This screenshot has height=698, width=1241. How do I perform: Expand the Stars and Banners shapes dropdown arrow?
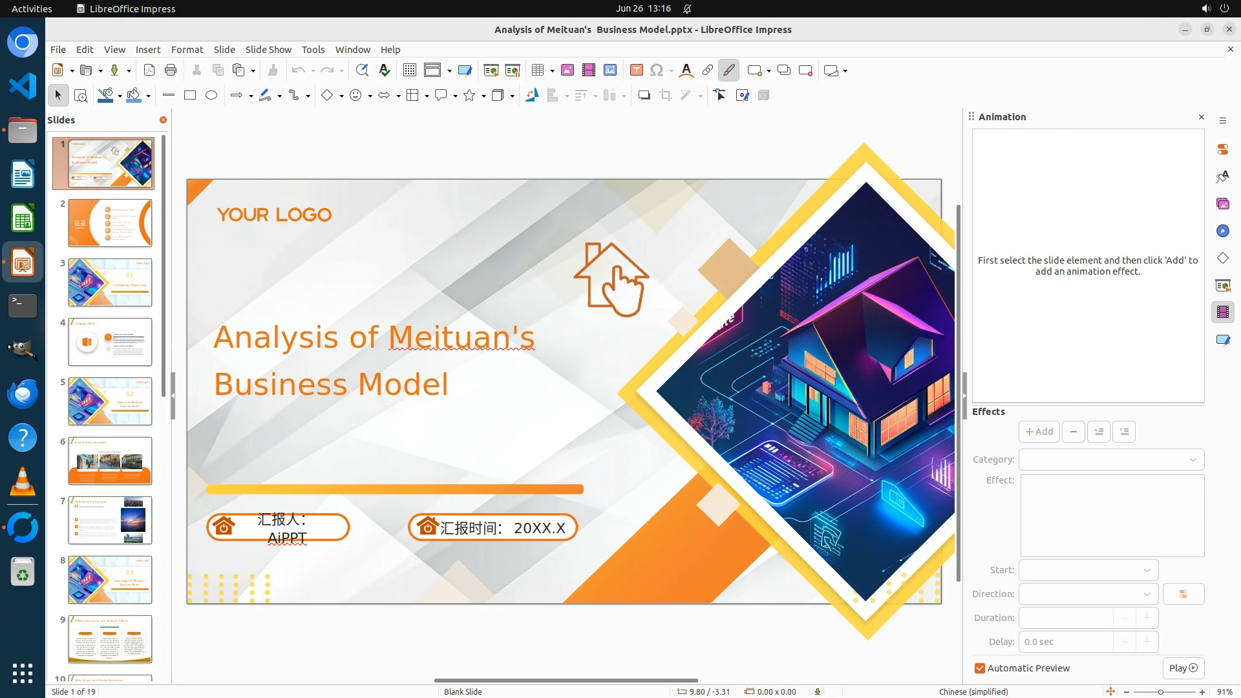[483, 96]
